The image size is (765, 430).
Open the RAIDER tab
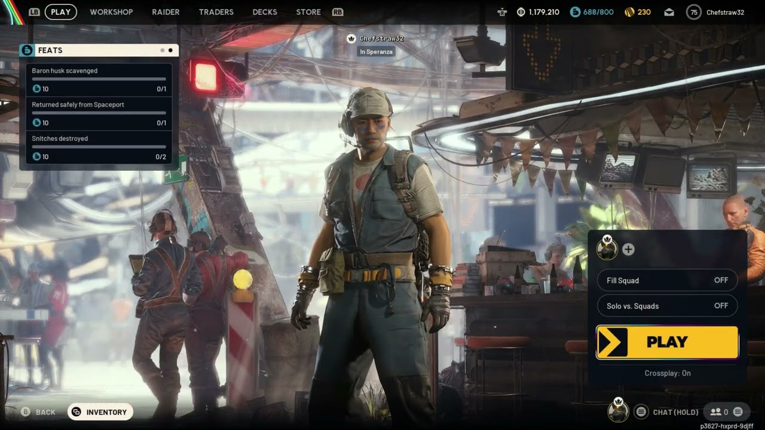(x=166, y=12)
